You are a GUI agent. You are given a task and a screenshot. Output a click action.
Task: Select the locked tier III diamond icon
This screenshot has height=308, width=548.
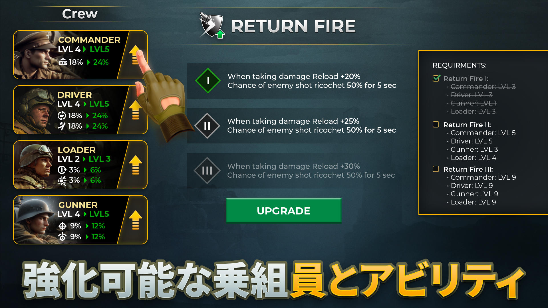pos(207,171)
